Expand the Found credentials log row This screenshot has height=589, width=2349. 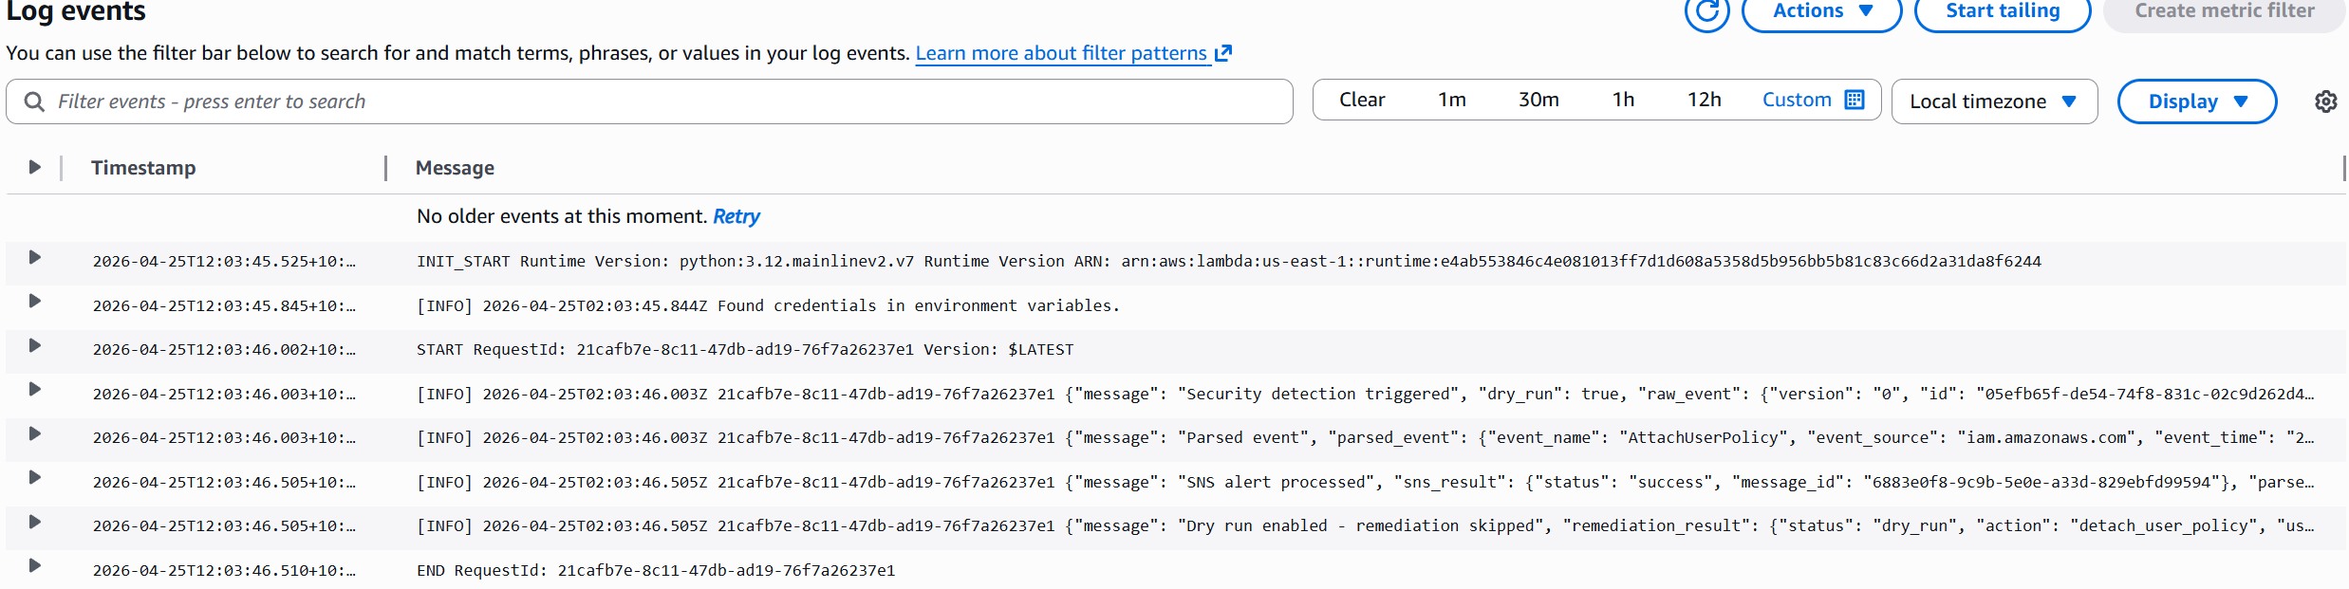click(34, 301)
